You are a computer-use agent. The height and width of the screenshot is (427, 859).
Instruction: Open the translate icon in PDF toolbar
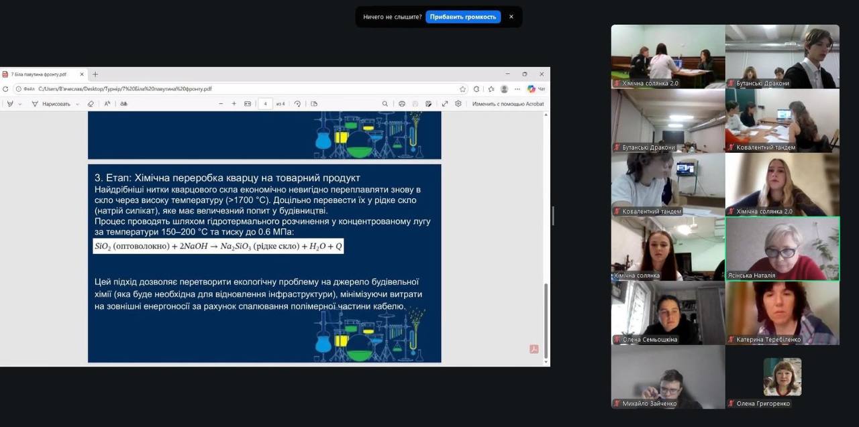click(123, 104)
